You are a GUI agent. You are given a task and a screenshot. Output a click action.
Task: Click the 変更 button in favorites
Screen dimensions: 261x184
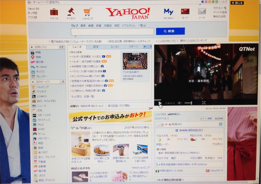61,47
